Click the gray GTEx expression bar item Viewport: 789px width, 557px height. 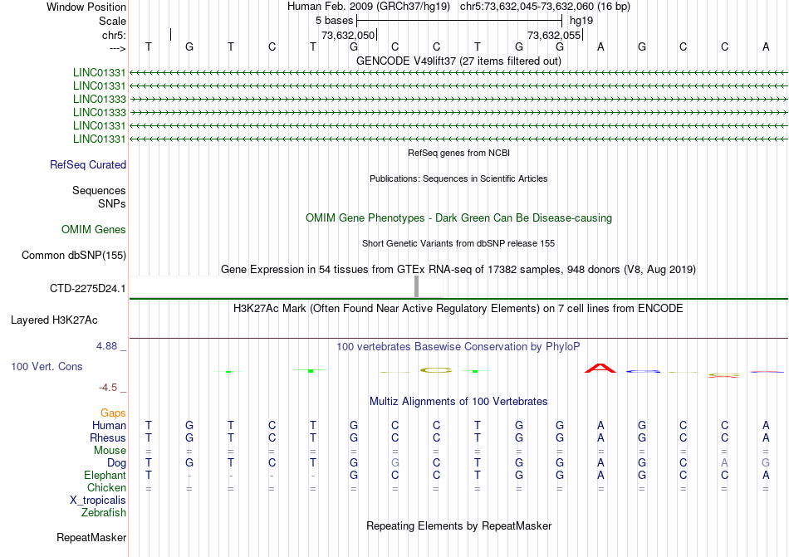click(x=417, y=286)
